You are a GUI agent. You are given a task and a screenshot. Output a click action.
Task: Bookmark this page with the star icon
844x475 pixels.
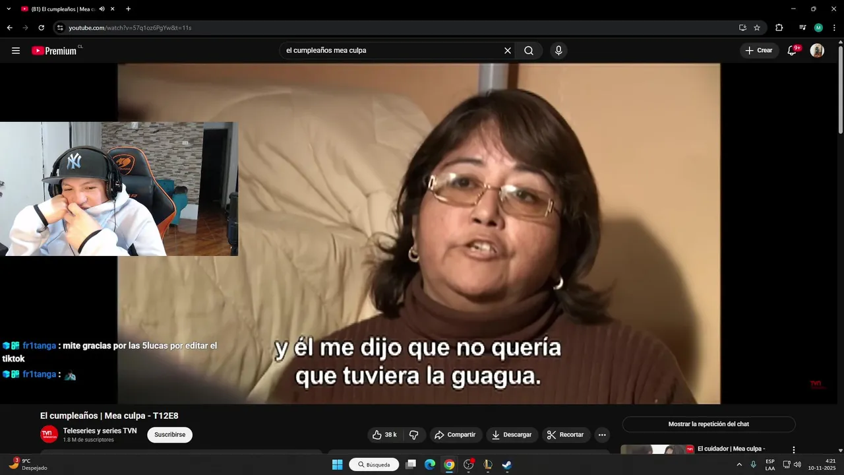(x=757, y=28)
